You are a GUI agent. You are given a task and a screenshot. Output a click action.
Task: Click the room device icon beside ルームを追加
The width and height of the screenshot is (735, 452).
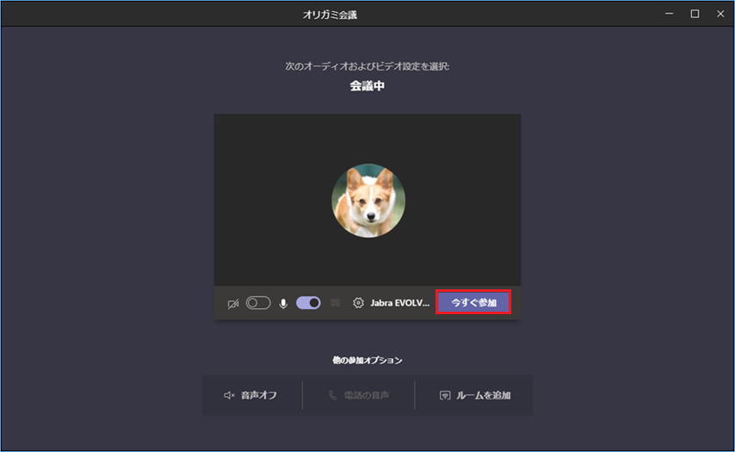click(x=445, y=395)
